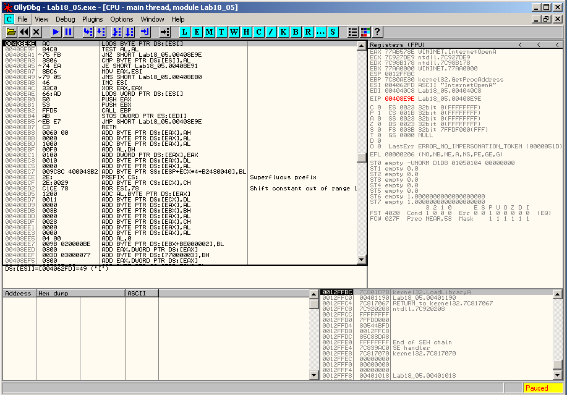Screen dimensions: 567x395
Task: Click the disassembly pane scrollbar down arrow
Action: click(362, 259)
